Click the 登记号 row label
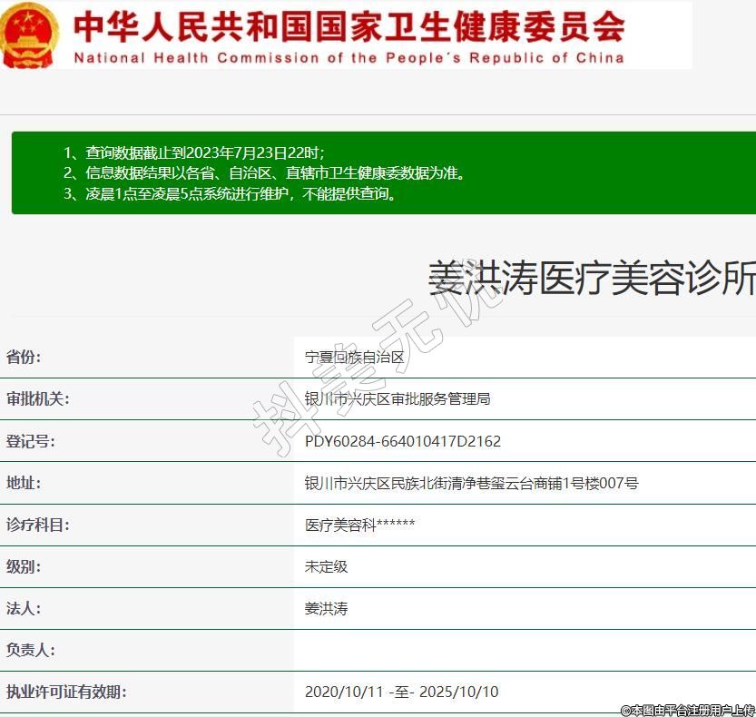The width and height of the screenshot is (756, 717). pos(31,441)
